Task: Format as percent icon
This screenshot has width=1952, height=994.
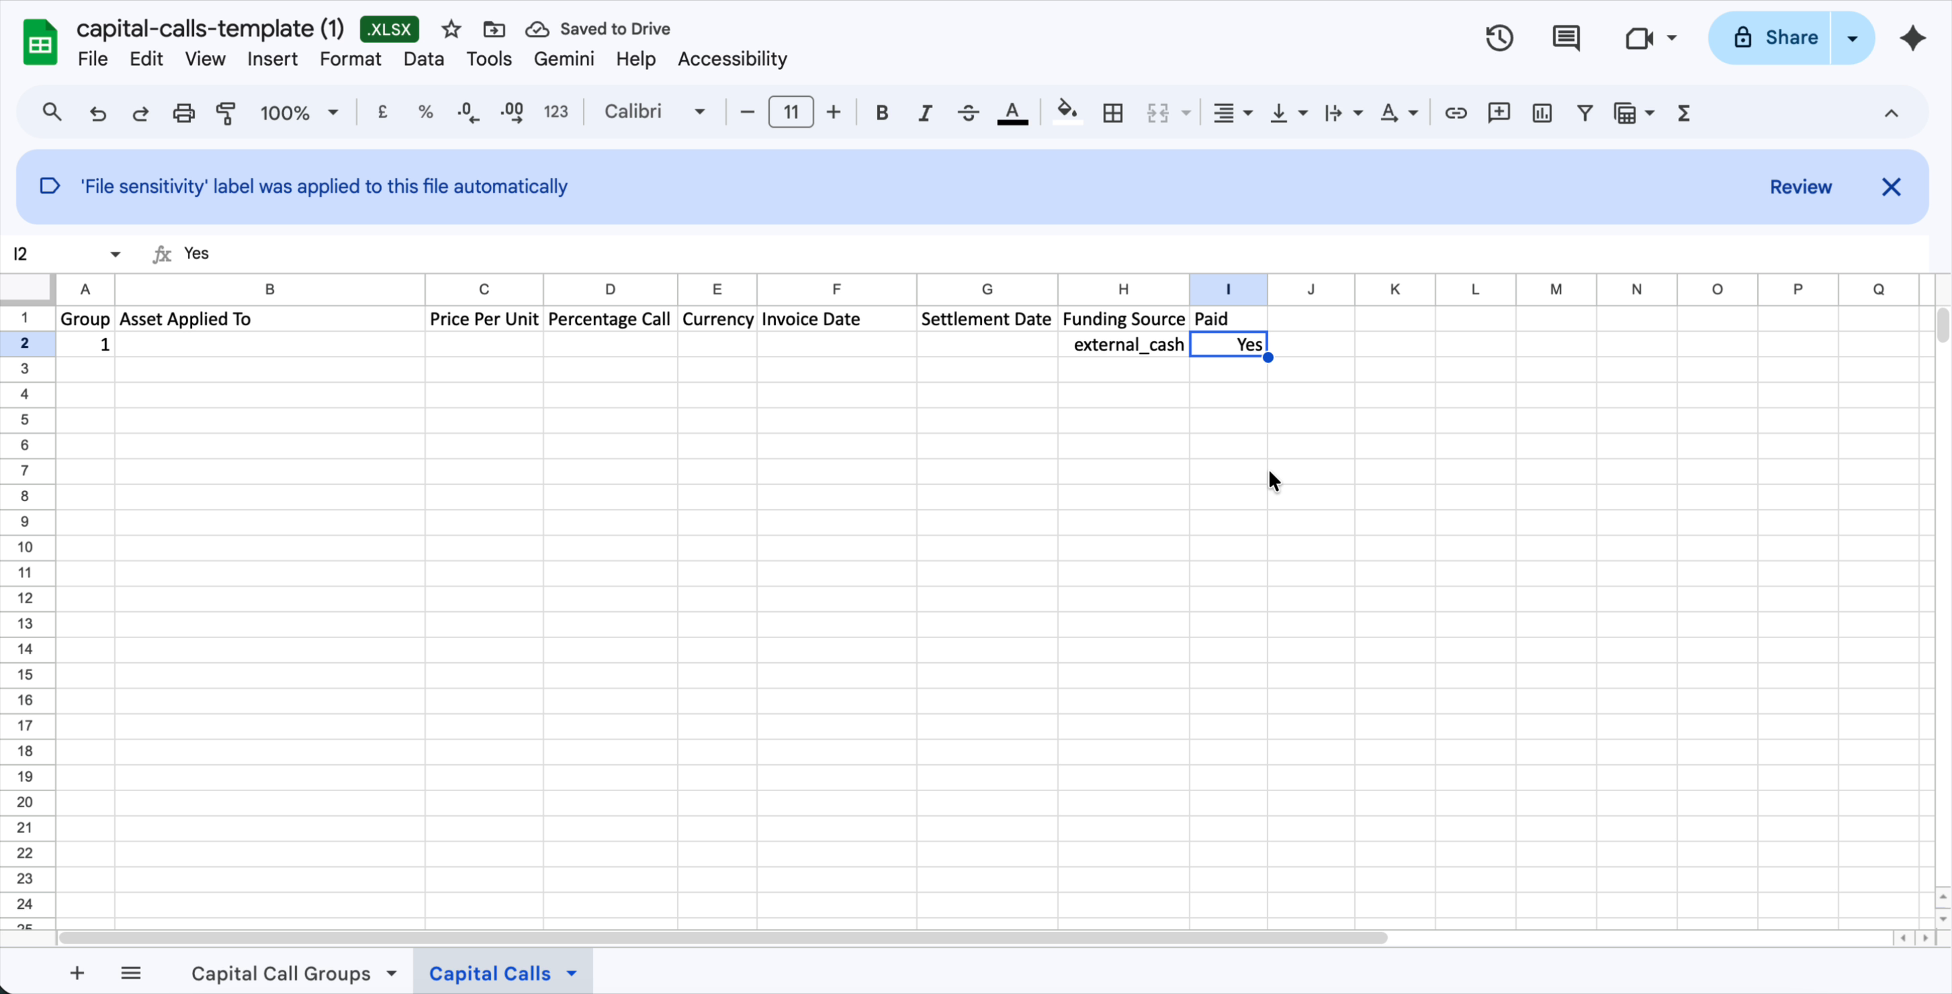Action: coord(426,113)
